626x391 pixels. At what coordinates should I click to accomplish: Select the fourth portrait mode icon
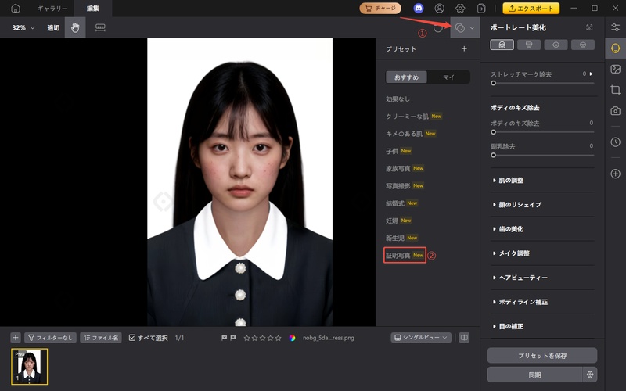583,45
